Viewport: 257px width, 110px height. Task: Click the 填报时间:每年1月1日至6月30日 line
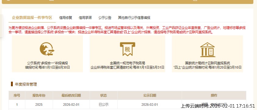pos(47,67)
